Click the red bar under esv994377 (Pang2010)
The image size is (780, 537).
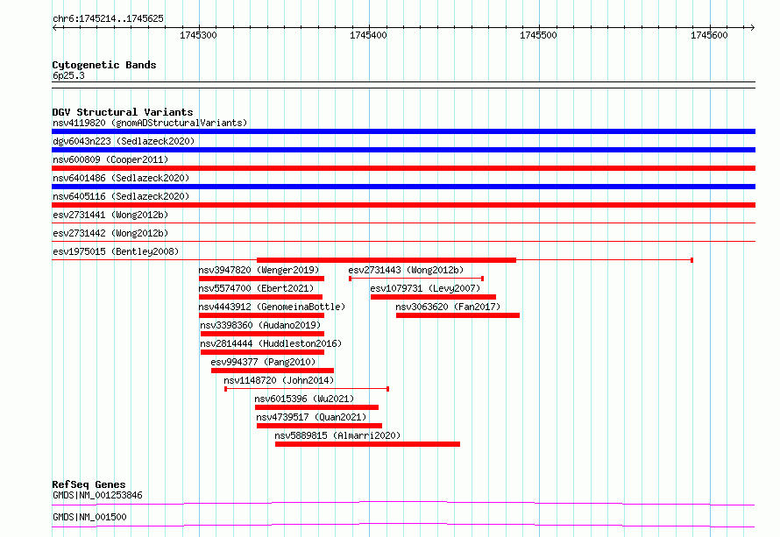tap(273, 371)
